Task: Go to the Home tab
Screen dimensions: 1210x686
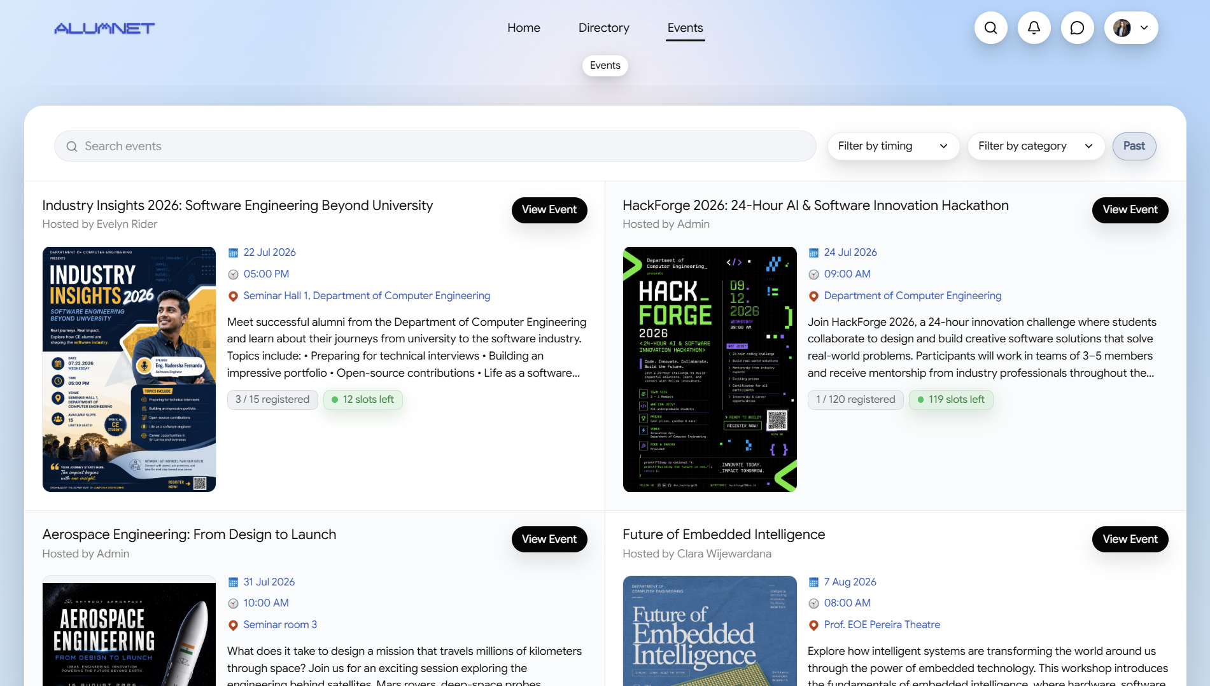Action: click(x=524, y=28)
